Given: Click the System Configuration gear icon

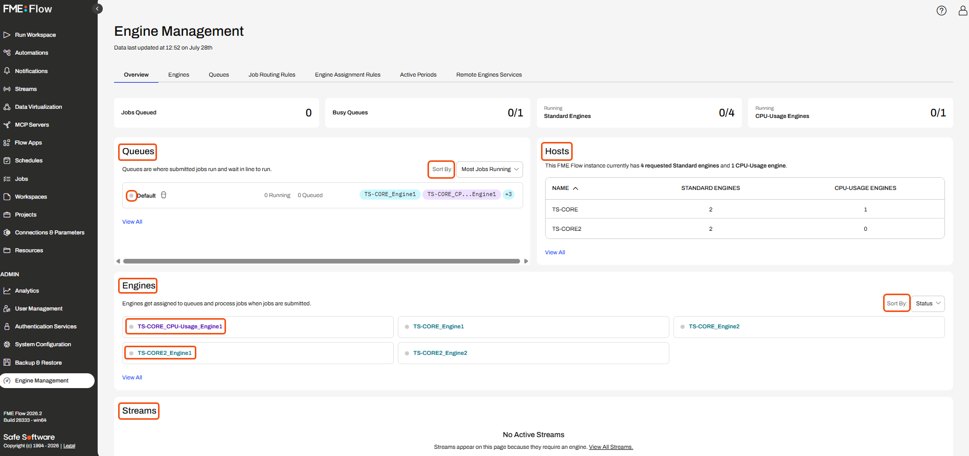Looking at the screenshot, I should pyautogui.click(x=7, y=344).
